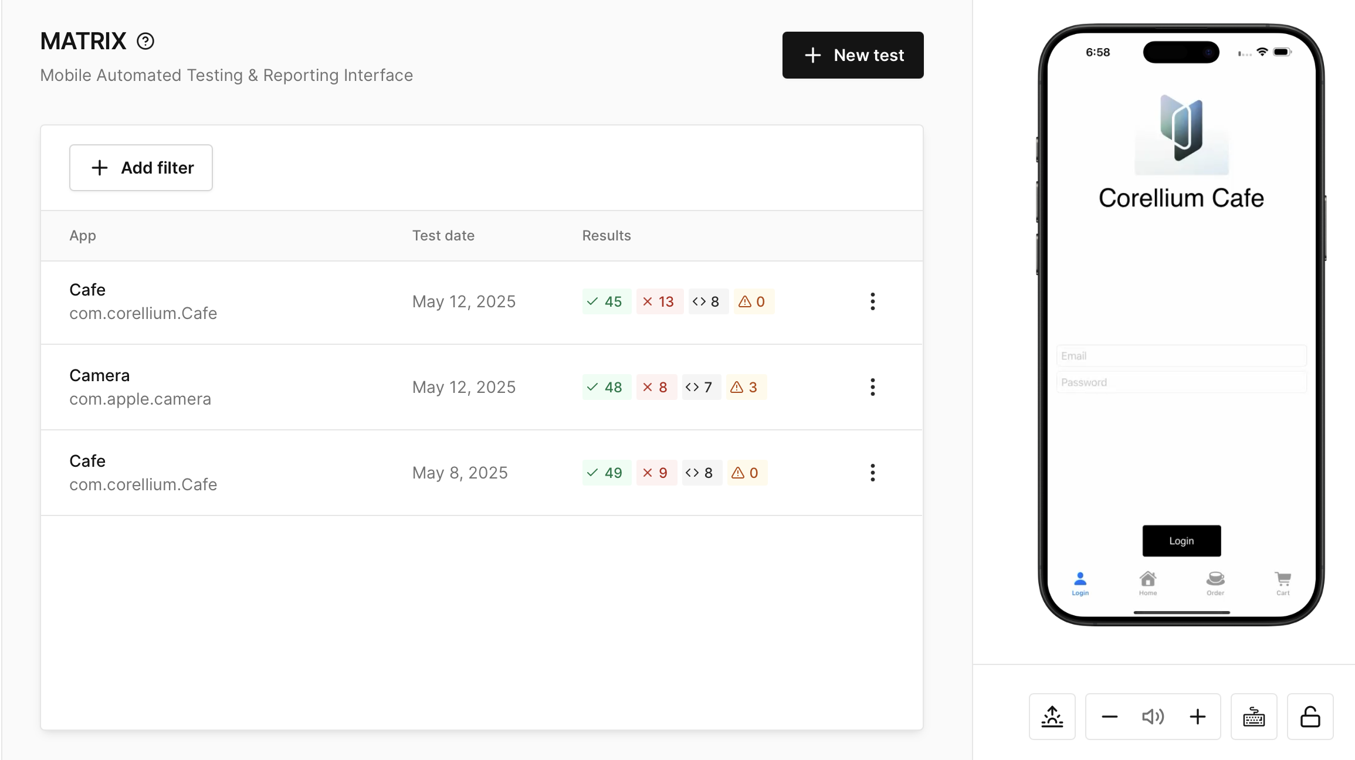1355x760 pixels.
Task: Decrease device volume with minus icon
Action: [x=1109, y=717]
